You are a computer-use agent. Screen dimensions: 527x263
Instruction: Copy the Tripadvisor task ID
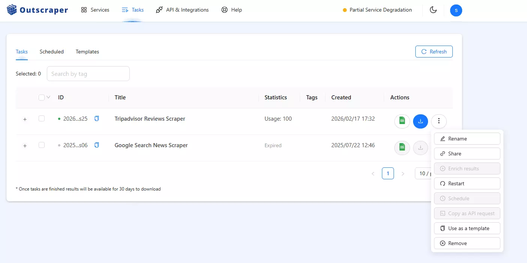97,119
